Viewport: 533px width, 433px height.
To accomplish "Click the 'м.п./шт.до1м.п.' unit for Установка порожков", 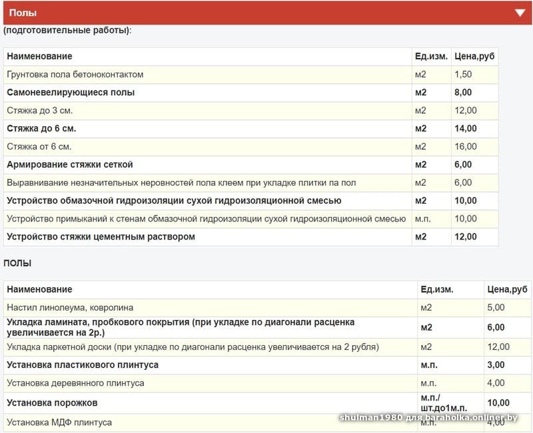I will (444, 403).
